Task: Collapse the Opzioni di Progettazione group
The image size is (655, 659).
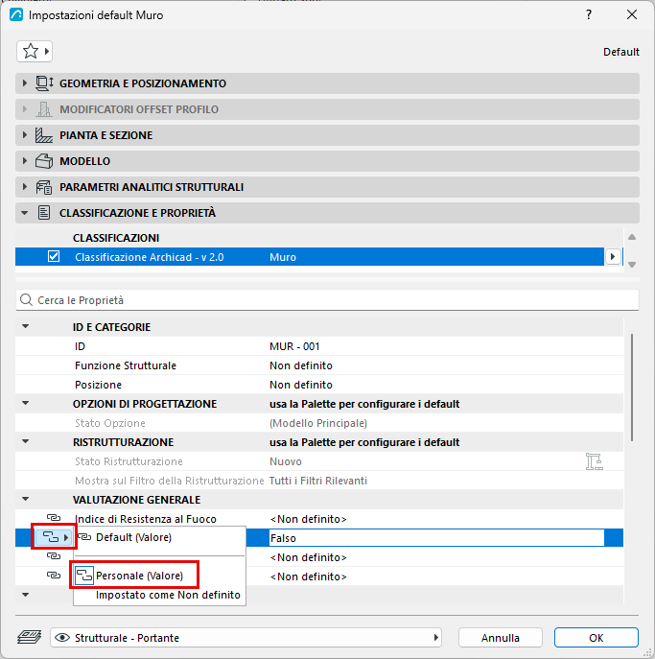Action: point(26,403)
